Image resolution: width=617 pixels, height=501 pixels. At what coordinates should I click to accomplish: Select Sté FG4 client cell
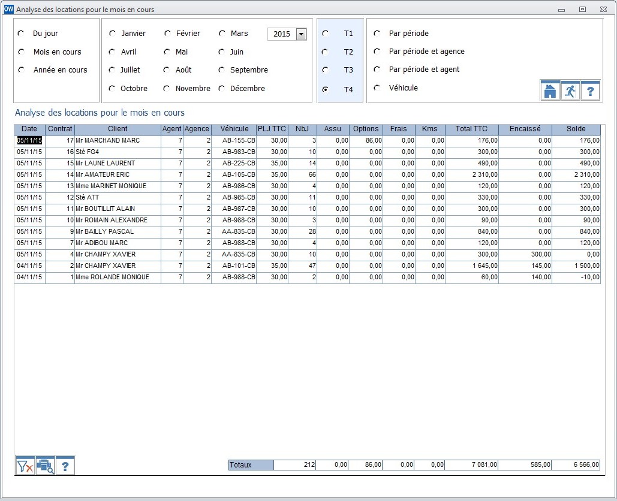(118, 152)
